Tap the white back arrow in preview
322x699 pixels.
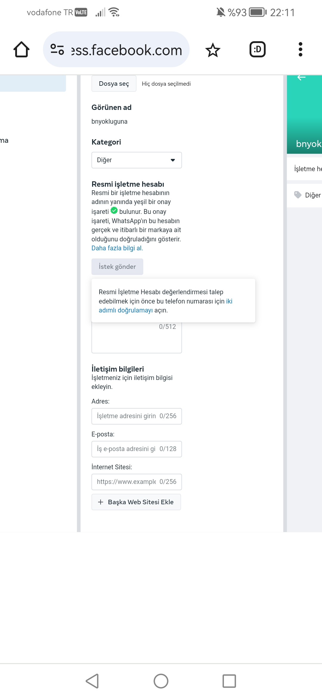[301, 78]
